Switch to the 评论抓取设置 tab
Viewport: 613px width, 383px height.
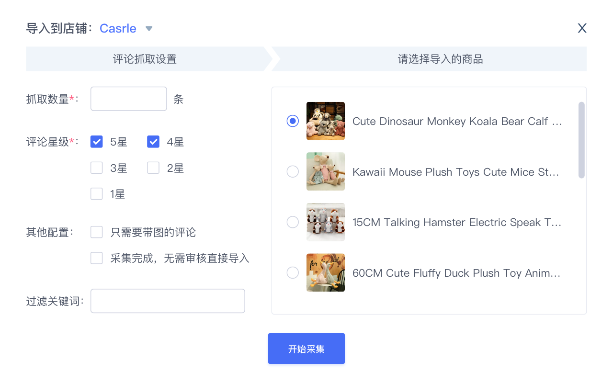click(x=144, y=58)
